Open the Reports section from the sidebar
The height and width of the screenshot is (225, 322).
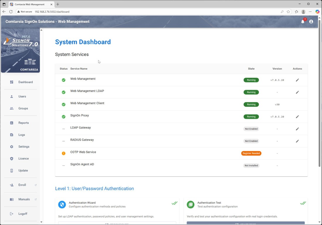[12, 123]
